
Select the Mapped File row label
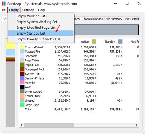coord(32,52)
